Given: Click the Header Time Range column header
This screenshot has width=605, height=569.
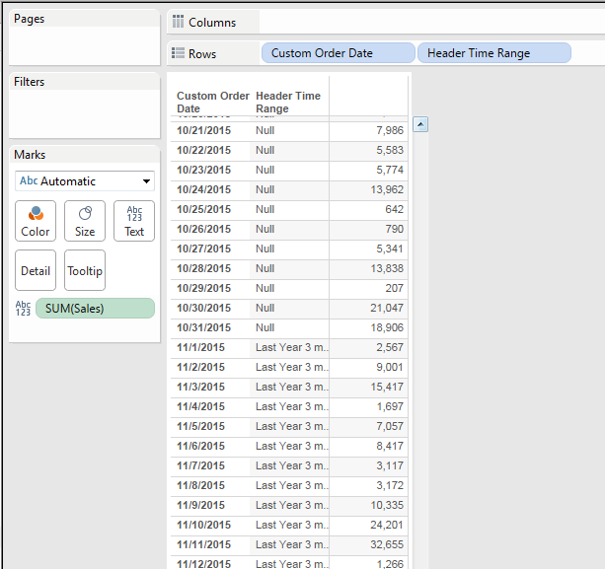Looking at the screenshot, I should [x=288, y=103].
